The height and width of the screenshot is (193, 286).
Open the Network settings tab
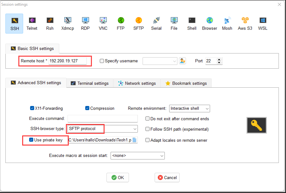click(x=137, y=83)
